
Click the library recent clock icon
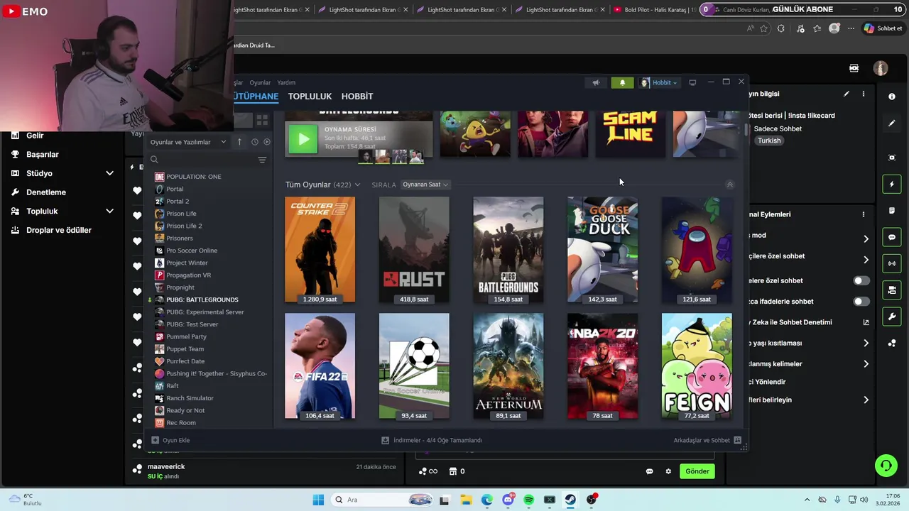[255, 142]
